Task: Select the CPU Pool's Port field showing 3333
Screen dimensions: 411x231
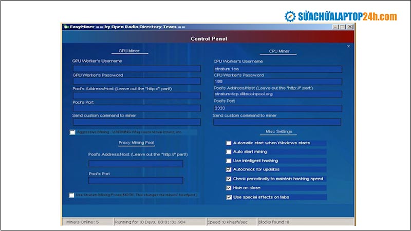Action: [277, 108]
